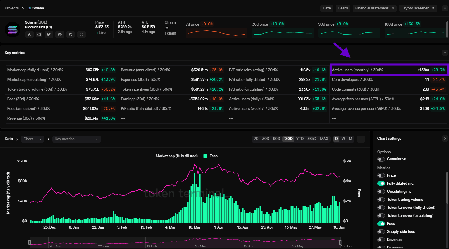Open Solana's Discord server icon
Screen dimensions: 449x249
(60, 35)
